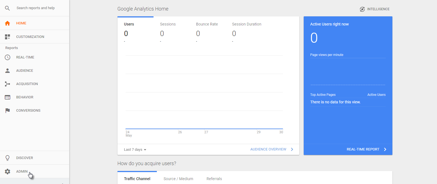Click the Discover lightbulb icon
The image size is (437, 184).
pos(7,158)
